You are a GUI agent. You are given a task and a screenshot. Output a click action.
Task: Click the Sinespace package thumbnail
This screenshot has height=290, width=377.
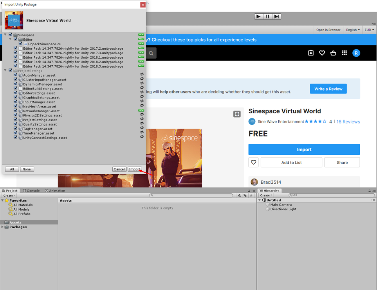click(x=14, y=20)
